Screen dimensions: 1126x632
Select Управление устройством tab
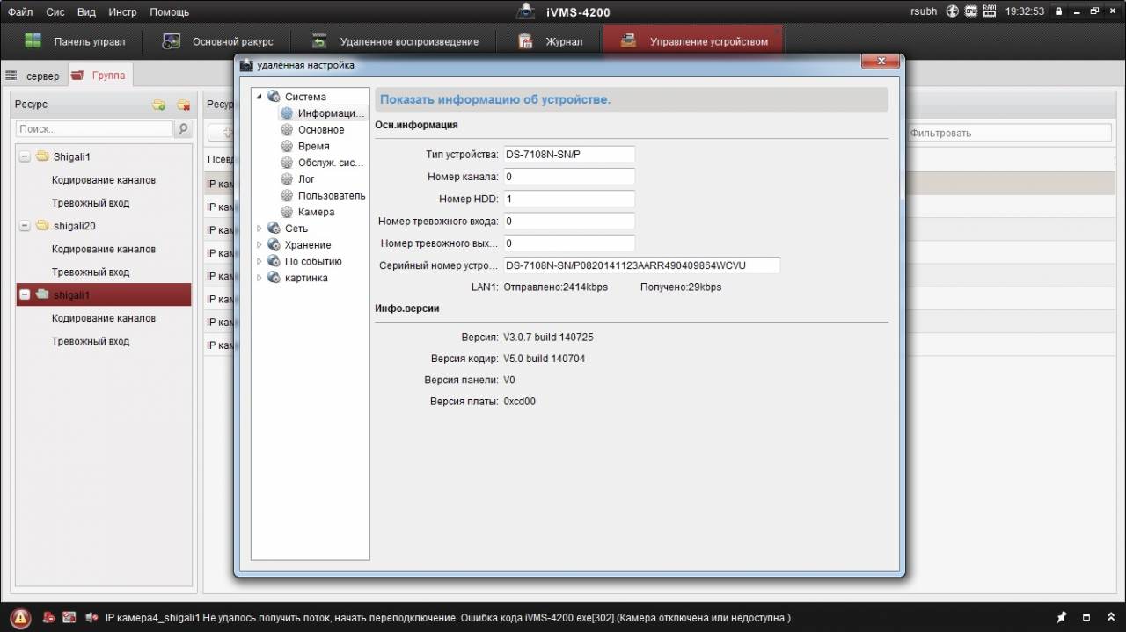(693, 41)
